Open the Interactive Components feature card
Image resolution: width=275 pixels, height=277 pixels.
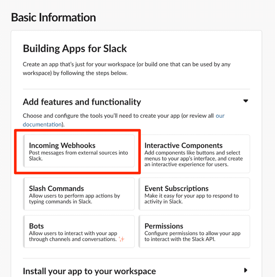coord(194,154)
